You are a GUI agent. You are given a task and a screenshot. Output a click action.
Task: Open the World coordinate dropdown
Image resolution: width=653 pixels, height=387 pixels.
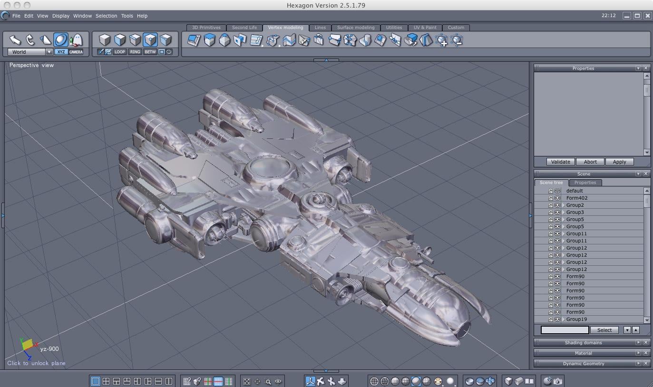[49, 52]
